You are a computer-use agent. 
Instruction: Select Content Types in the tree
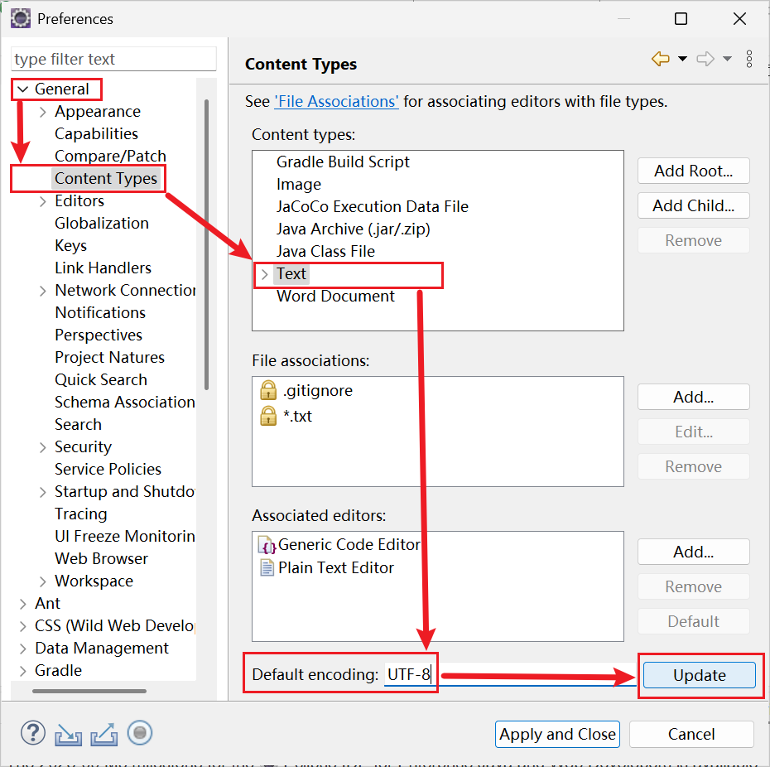coord(106,178)
